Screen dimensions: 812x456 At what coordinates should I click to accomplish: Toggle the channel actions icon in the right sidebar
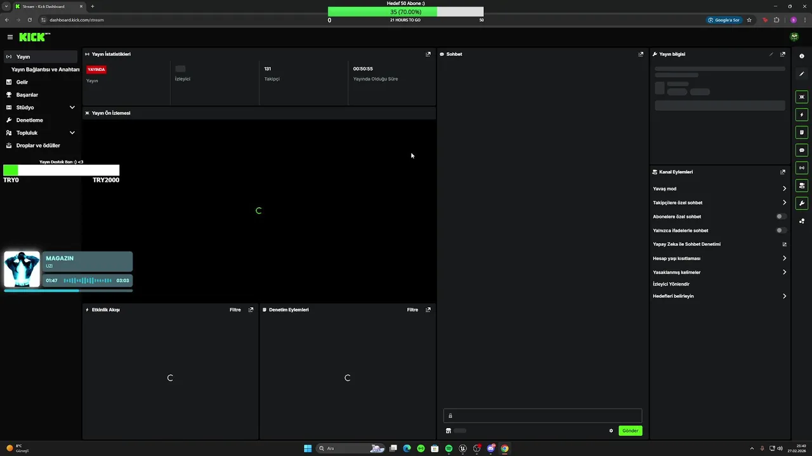[x=802, y=186]
